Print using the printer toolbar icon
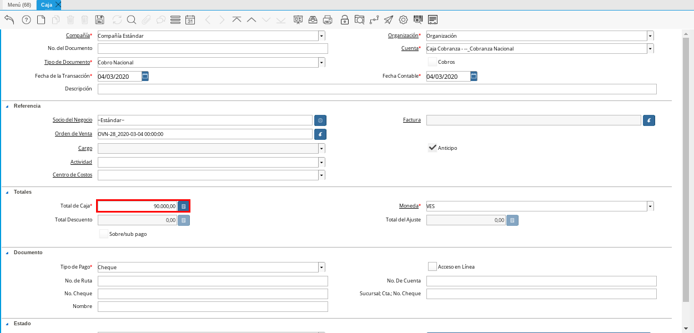This screenshot has width=694, height=333. (328, 20)
